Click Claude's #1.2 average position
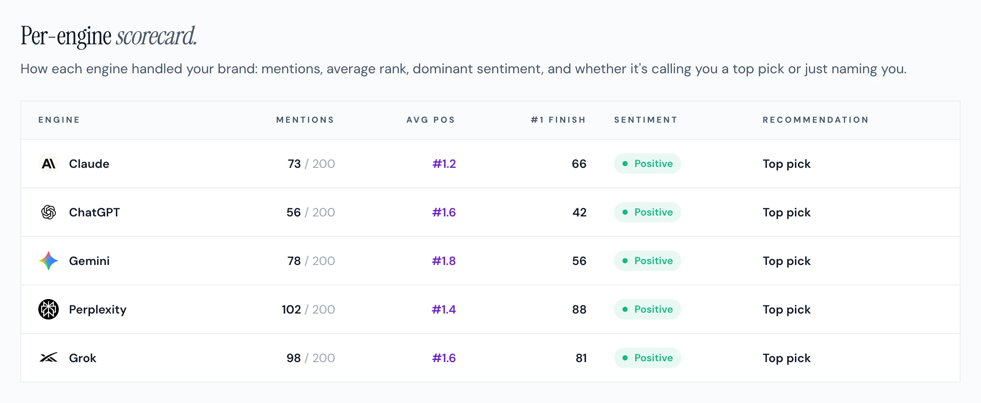The height and width of the screenshot is (403, 981). (444, 164)
